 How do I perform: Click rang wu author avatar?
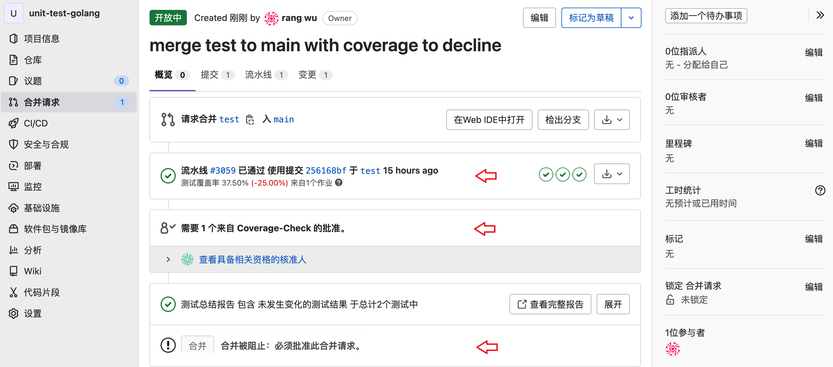pos(271,18)
